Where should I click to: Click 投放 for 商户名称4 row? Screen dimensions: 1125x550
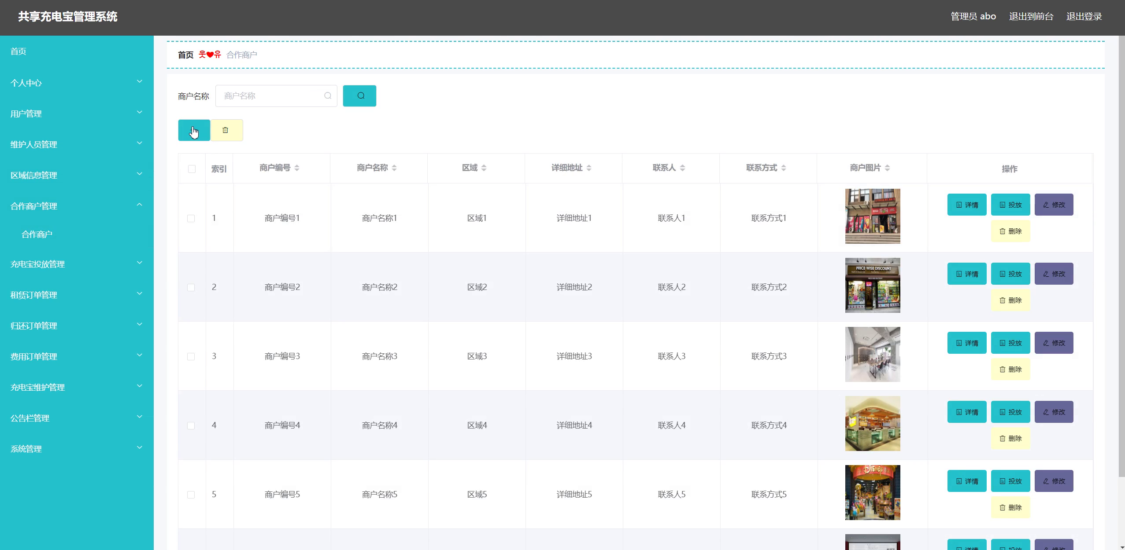[x=1010, y=412]
